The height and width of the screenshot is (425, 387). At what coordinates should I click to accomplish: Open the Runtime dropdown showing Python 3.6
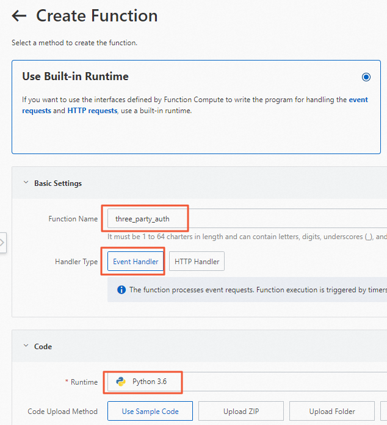[244, 382]
